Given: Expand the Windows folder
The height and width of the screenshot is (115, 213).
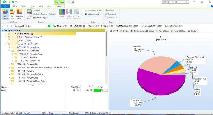Looking at the screenshot, I should click(x=6, y=34).
